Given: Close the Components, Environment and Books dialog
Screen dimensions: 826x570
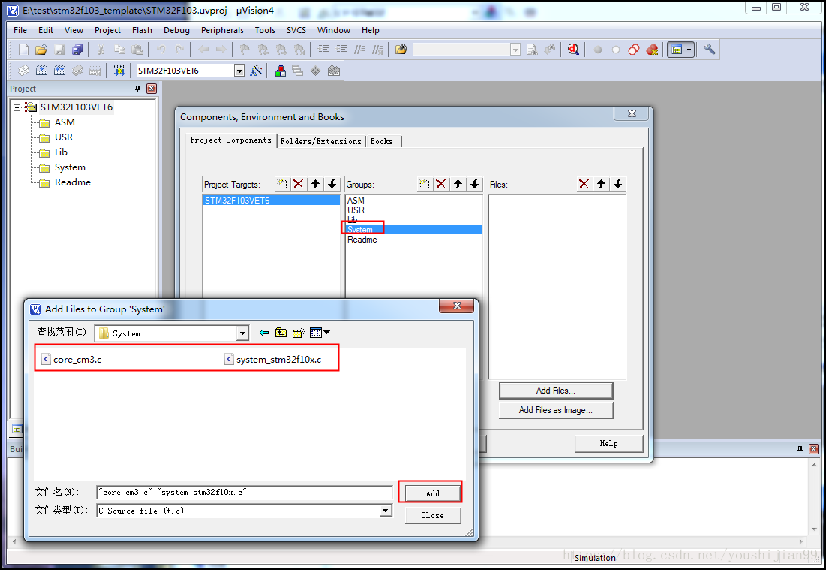Looking at the screenshot, I should pos(632,113).
